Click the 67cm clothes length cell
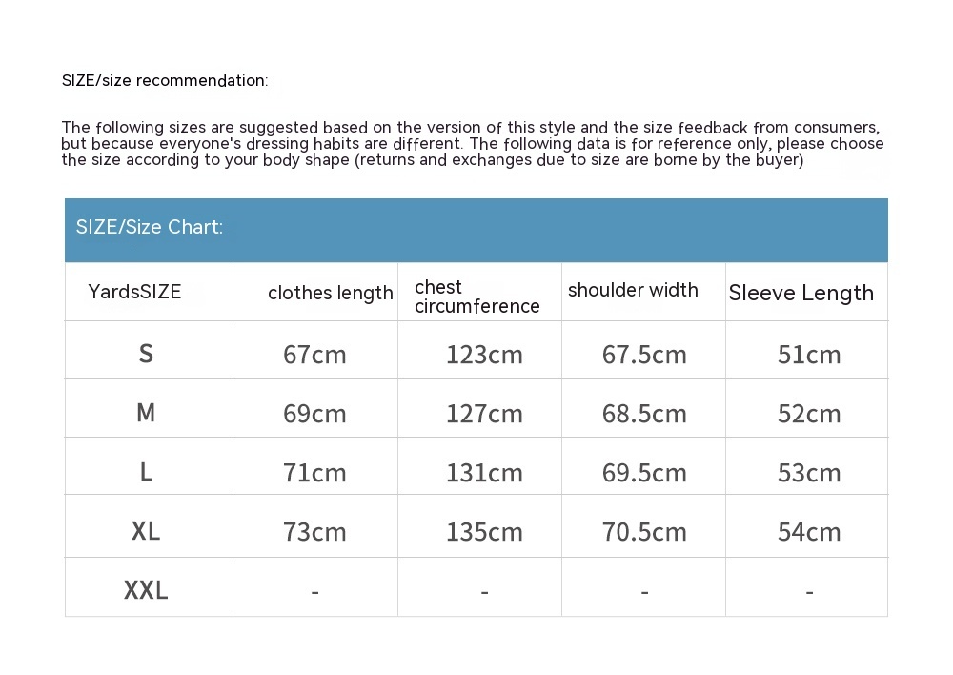 coord(314,355)
